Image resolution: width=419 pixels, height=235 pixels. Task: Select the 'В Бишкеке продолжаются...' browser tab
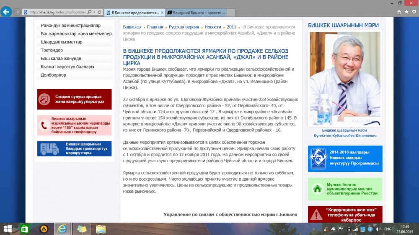[x=134, y=13]
